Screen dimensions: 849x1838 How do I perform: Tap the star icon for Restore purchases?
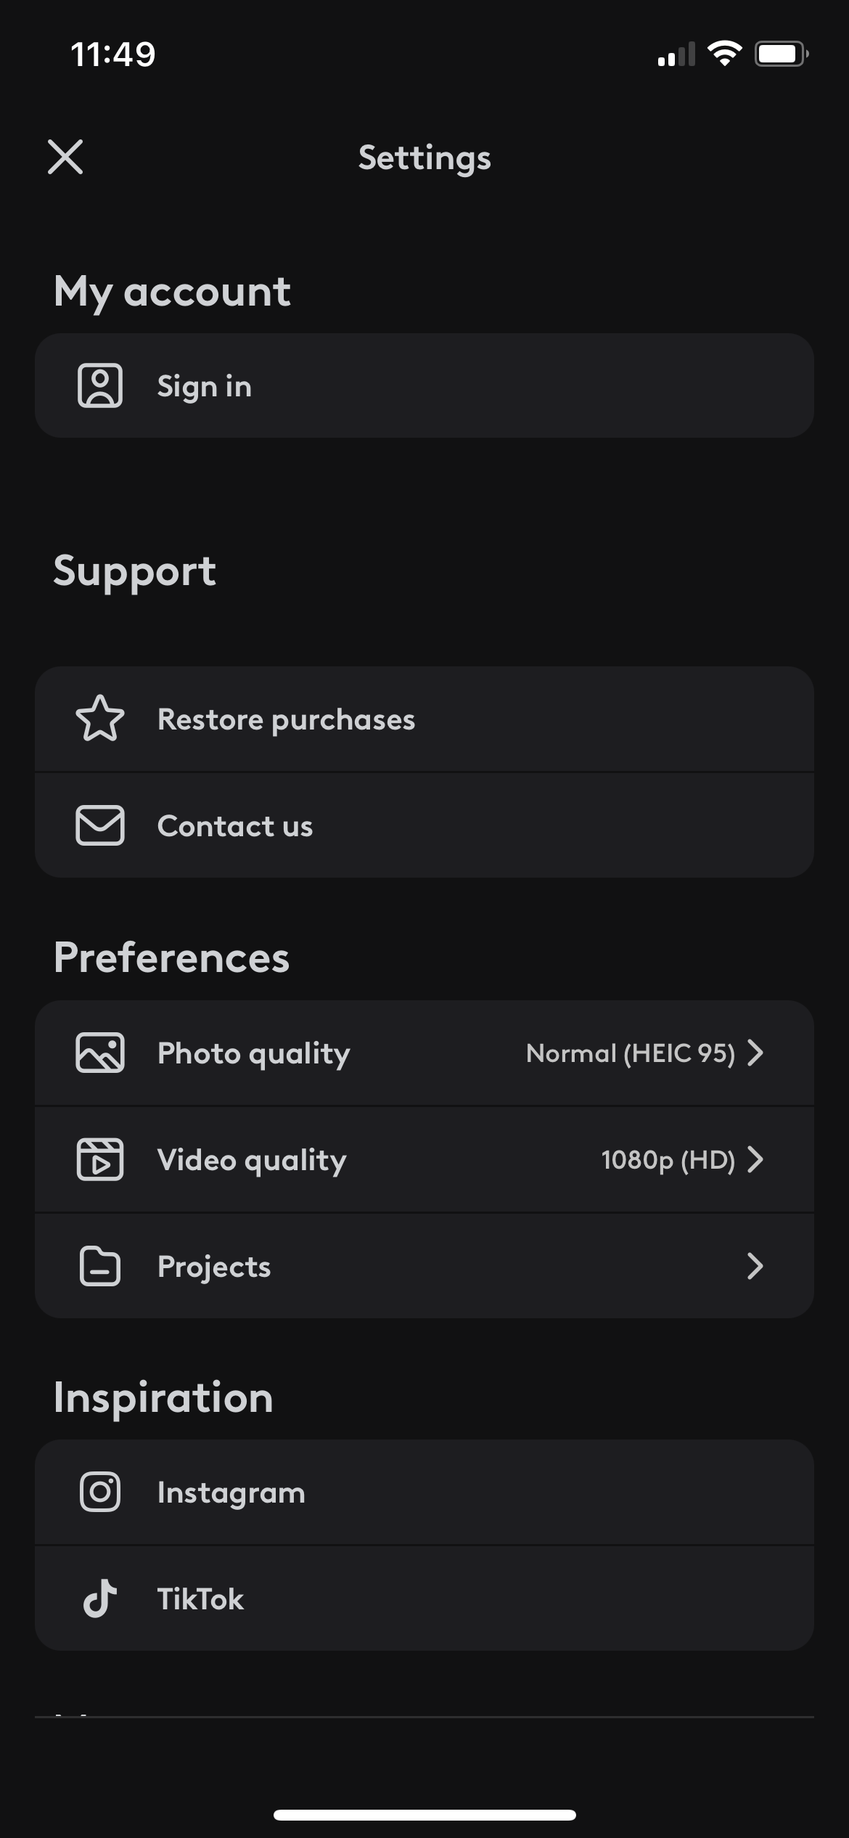(100, 719)
